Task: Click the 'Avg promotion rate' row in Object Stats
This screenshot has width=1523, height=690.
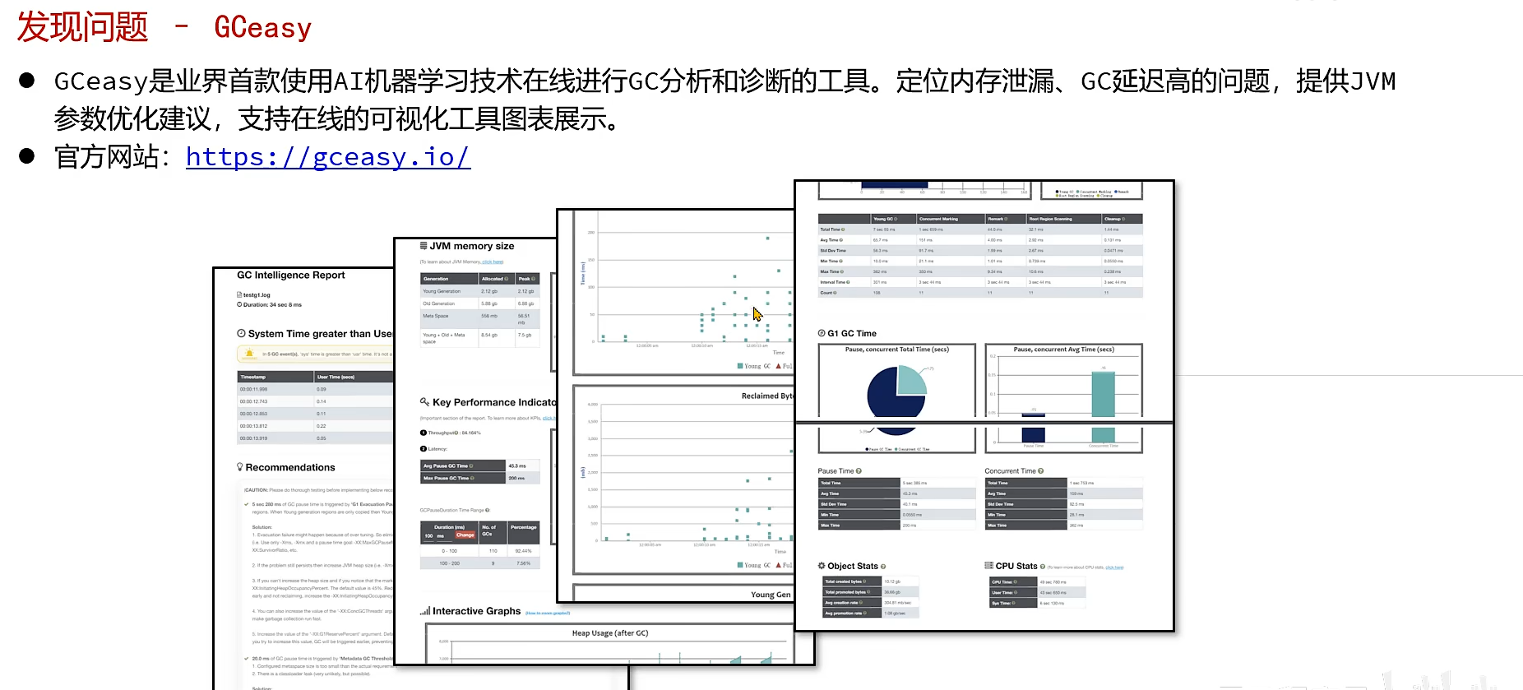Action: [x=870, y=613]
